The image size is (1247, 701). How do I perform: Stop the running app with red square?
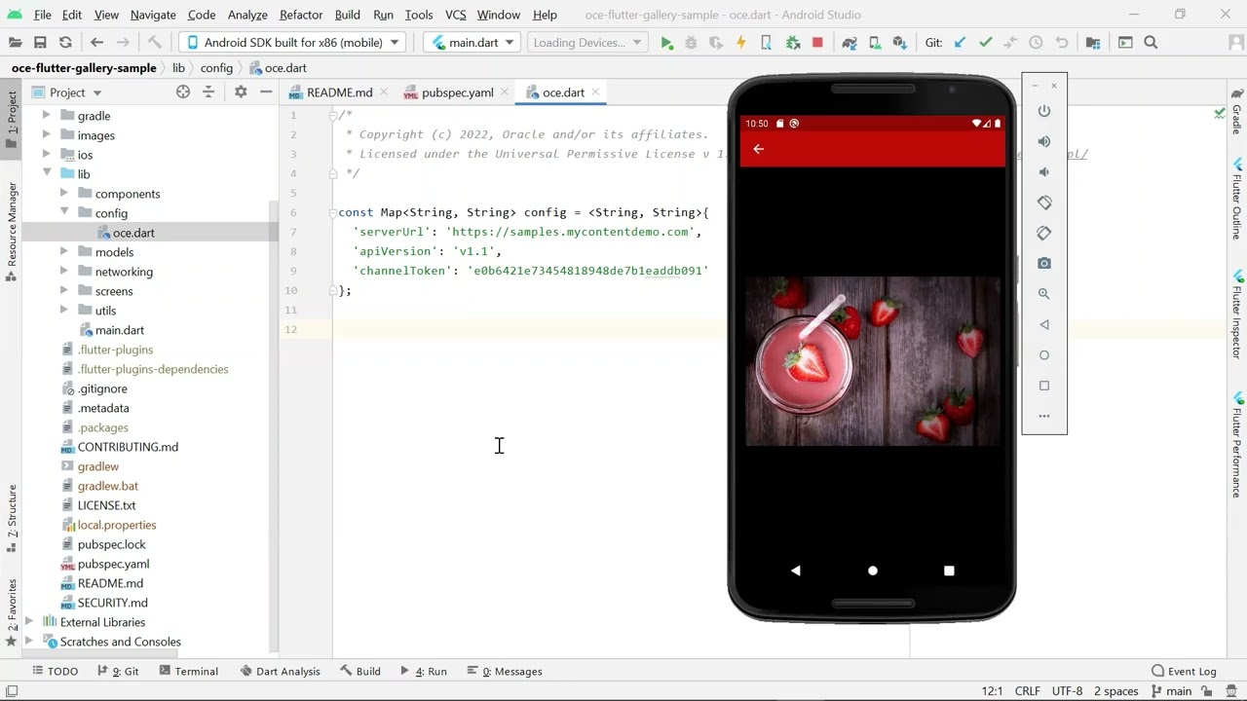(817, 43)
